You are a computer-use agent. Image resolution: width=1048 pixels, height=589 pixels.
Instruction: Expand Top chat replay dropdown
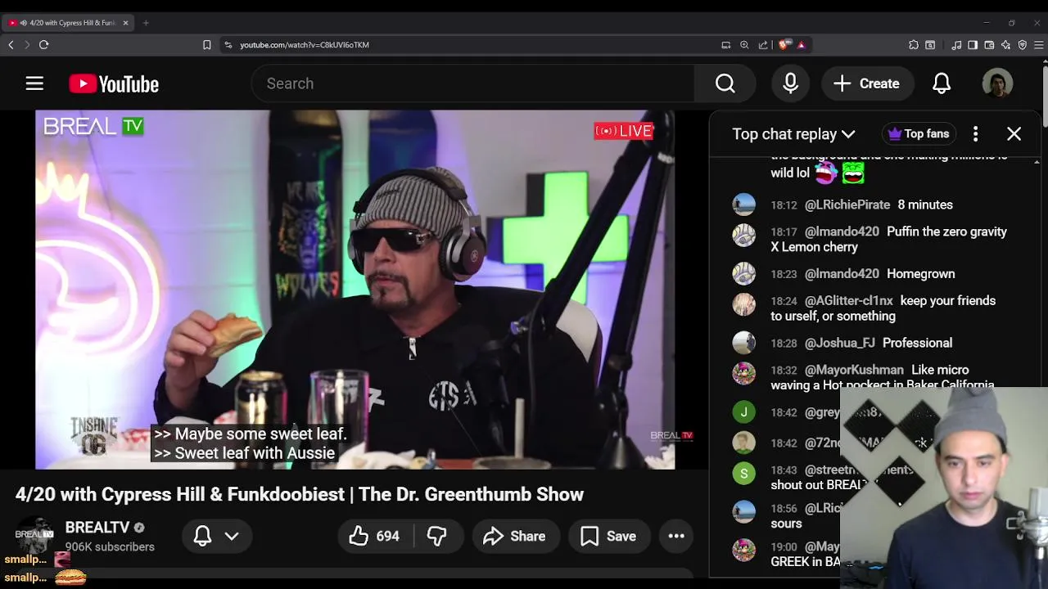pos(793,133)
